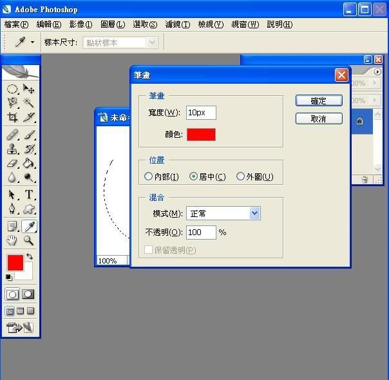Image resolution: width=389 pixels, height=380 pixels.
Task: Select the Magic Wand tool
Action: pyautogui.click(x=28, y=102)
